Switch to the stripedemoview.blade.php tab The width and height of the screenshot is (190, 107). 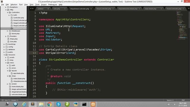coord(128,9)
